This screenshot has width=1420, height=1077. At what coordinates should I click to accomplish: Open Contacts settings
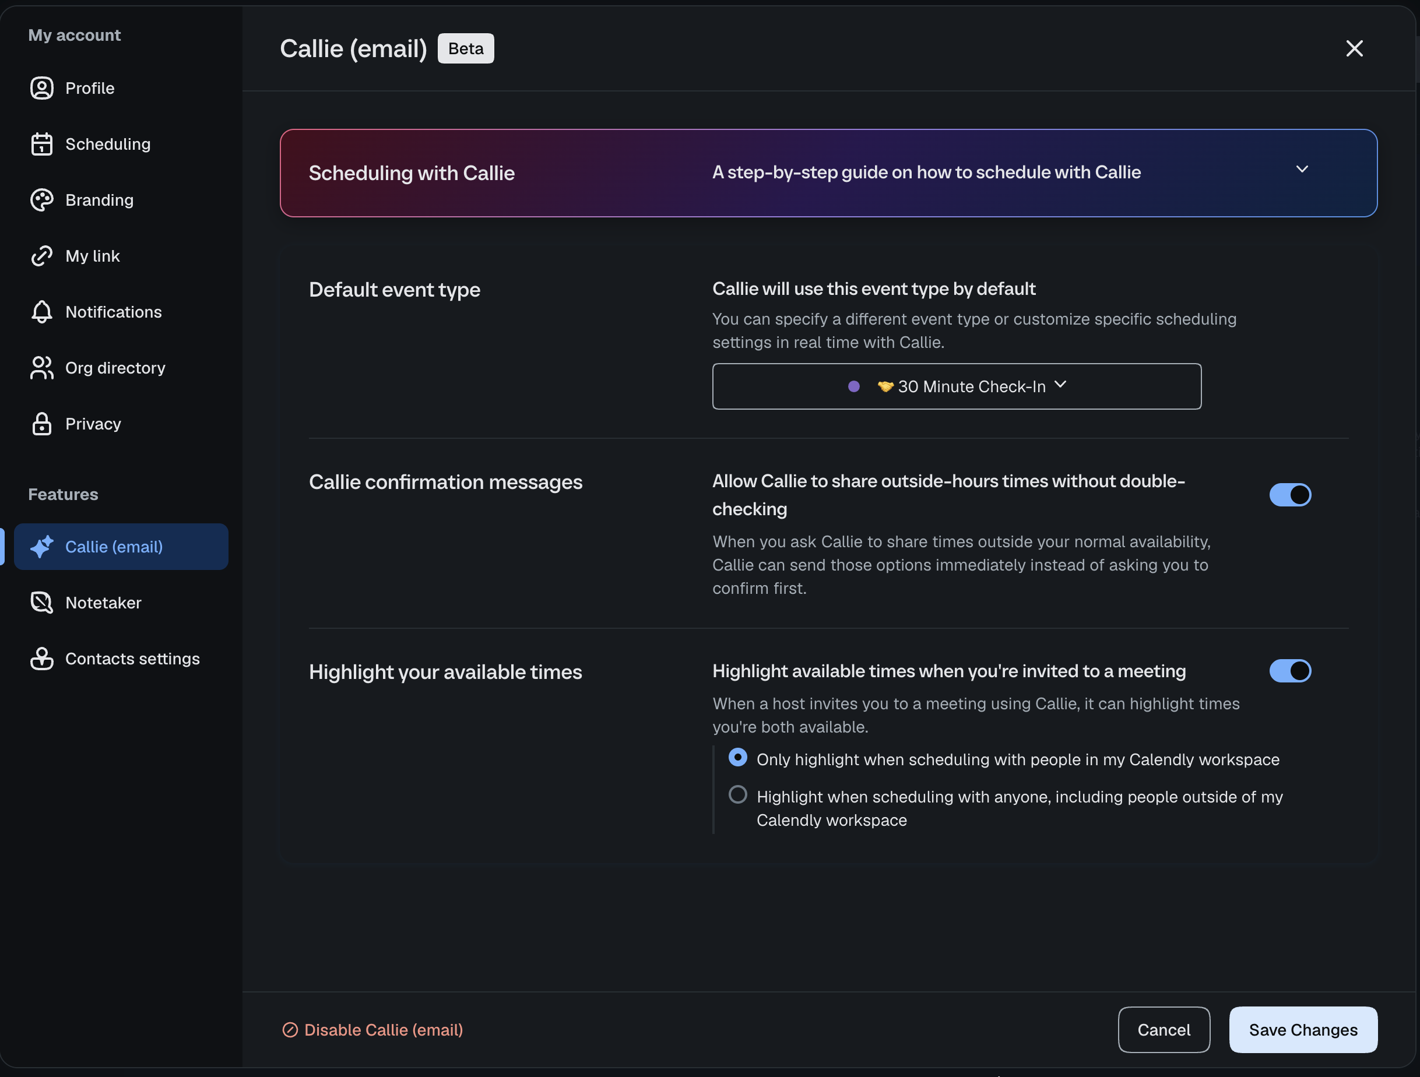click(x=121, y=659)
